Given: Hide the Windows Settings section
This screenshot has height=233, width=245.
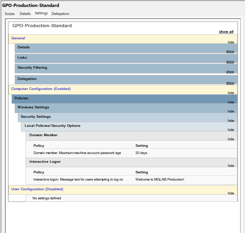Looking at the screenshot, I should 231,111.
